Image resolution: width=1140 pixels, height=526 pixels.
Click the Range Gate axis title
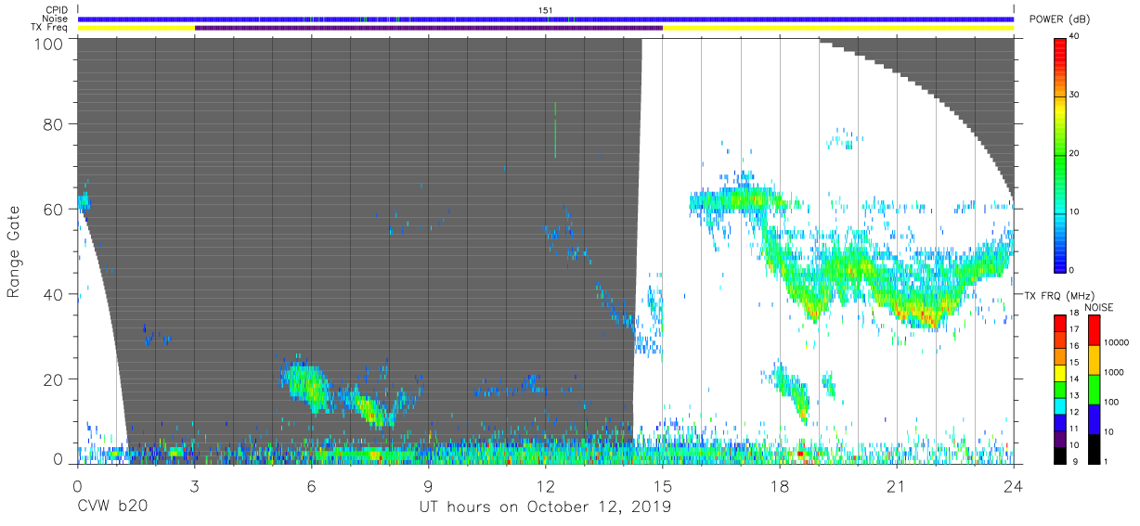pyautogui.click(x=14, y=251)
